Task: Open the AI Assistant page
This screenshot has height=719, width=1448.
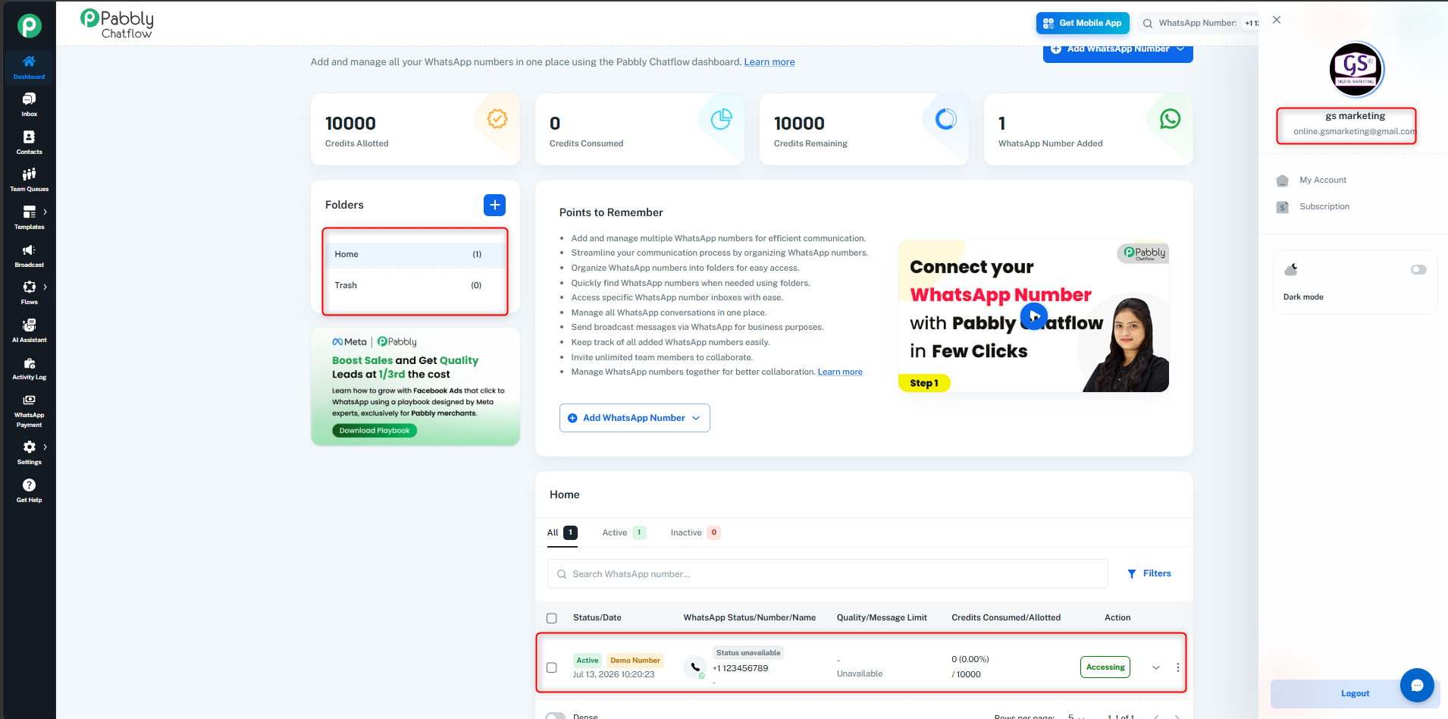Action: coord(29,331)
